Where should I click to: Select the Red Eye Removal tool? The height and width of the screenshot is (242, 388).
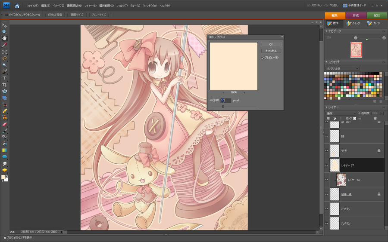[x=4, y=104]
